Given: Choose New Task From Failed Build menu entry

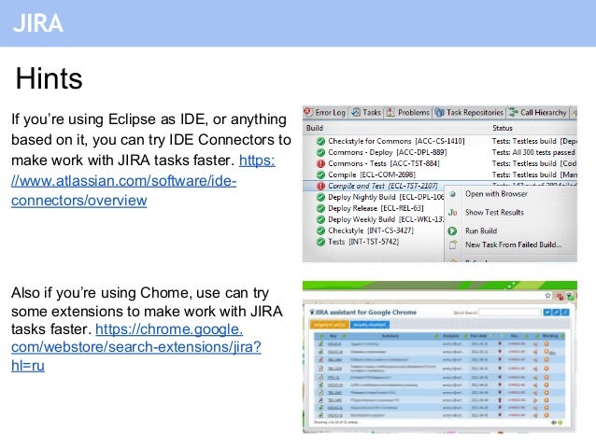Looking at the screenshot, I should click(x=514, y=244).
